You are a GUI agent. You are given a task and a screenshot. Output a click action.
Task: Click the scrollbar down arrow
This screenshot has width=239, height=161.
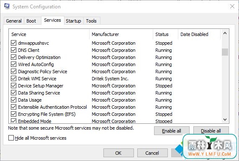(225, 120)
